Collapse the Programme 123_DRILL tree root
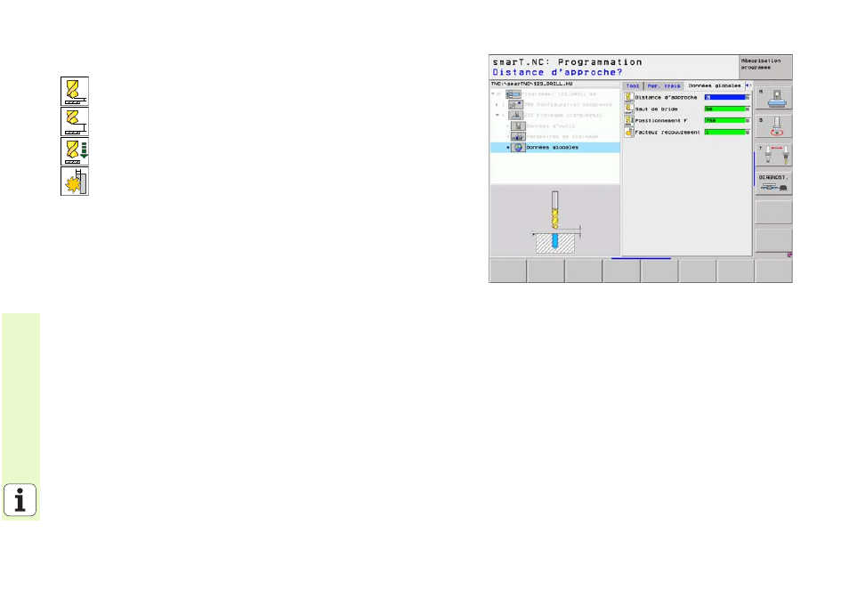Screen dimensions: 849x598 [493, 94]
